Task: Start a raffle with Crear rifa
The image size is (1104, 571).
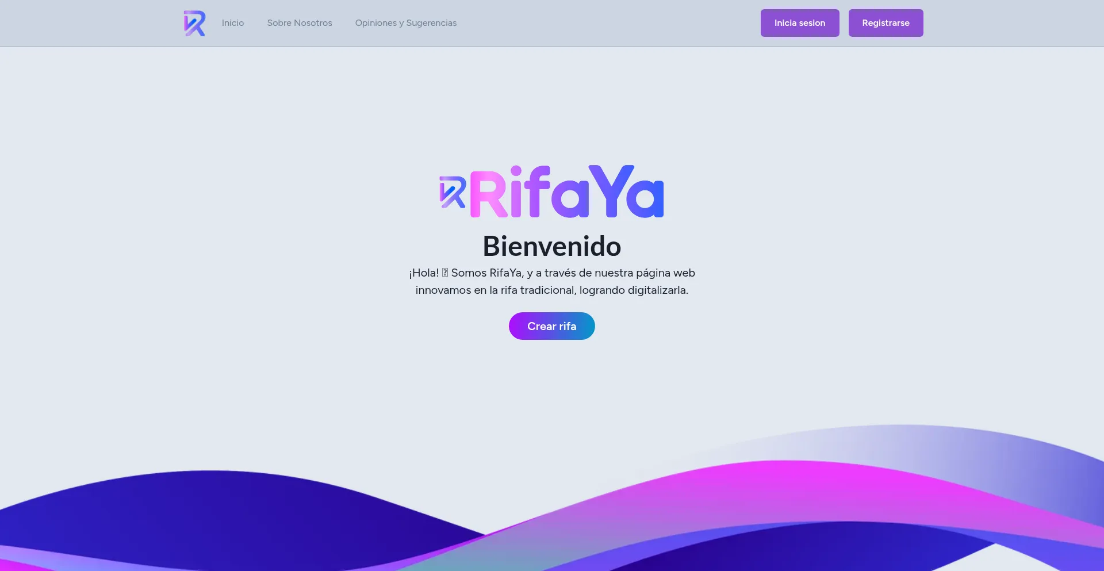Action: (551, 326)
